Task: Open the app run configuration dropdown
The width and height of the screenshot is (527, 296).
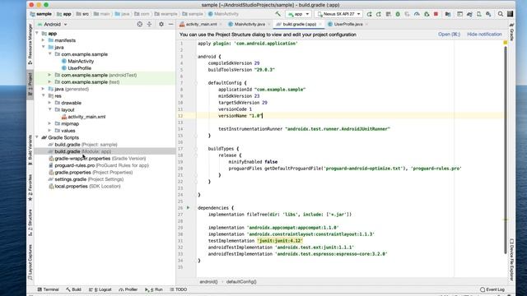Action: point(298,14)
